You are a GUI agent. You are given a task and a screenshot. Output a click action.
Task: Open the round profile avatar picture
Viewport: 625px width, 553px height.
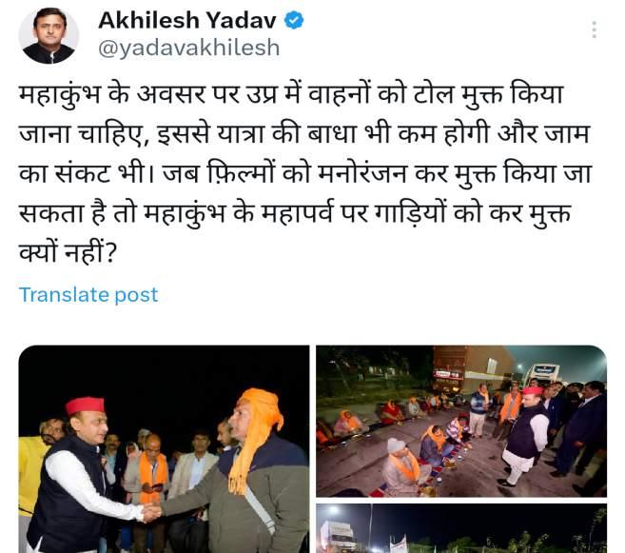[x=49, y=35]
